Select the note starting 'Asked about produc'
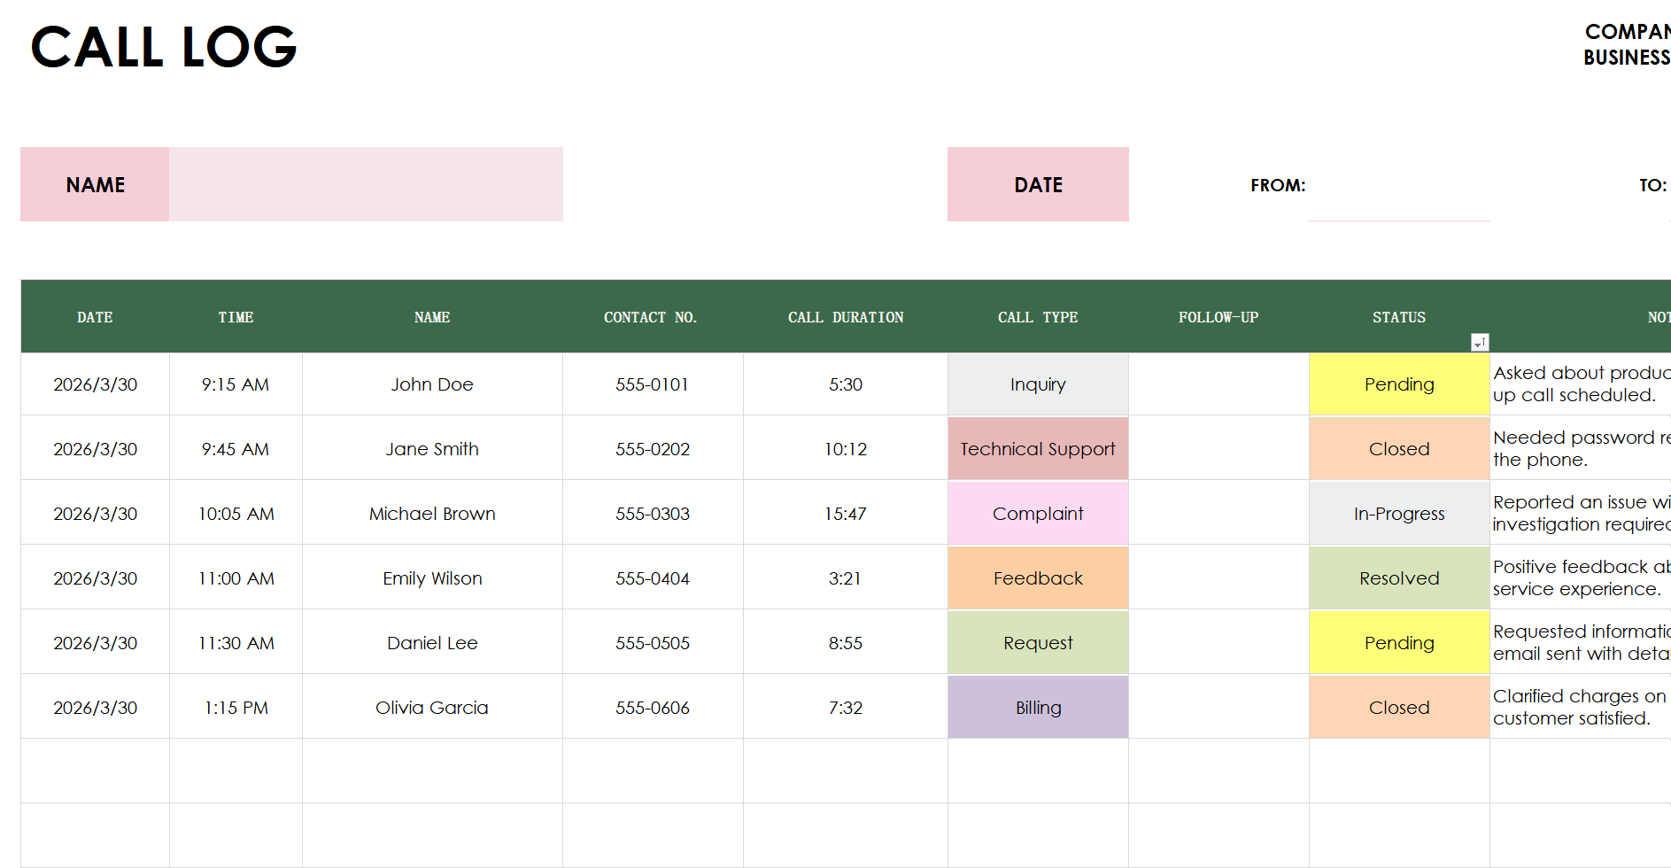The height and width of the screenshot is (868, 1671). point(1581,384)
